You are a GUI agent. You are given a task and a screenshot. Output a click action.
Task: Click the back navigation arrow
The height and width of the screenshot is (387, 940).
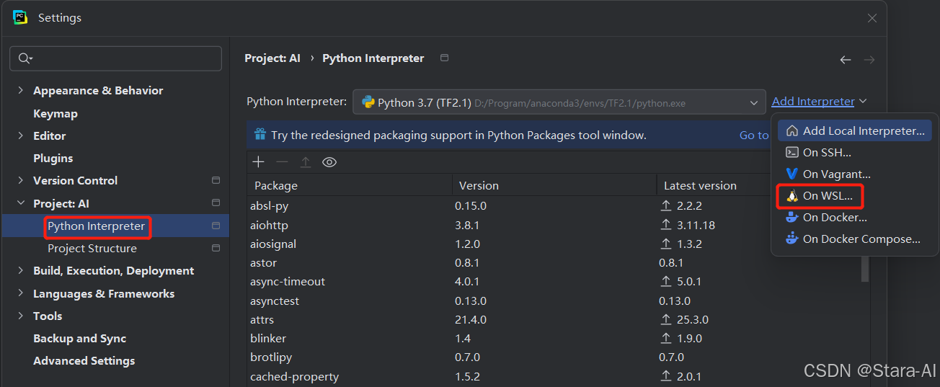pyautogui.click(x=846, y=60)
